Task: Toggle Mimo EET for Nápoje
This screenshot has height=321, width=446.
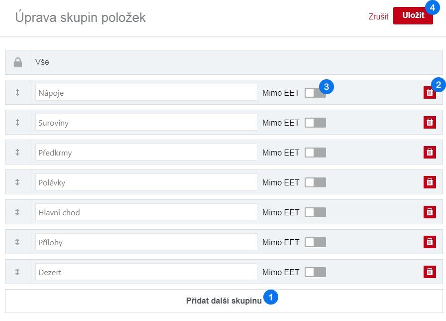Action: click(x=315, y=93)
